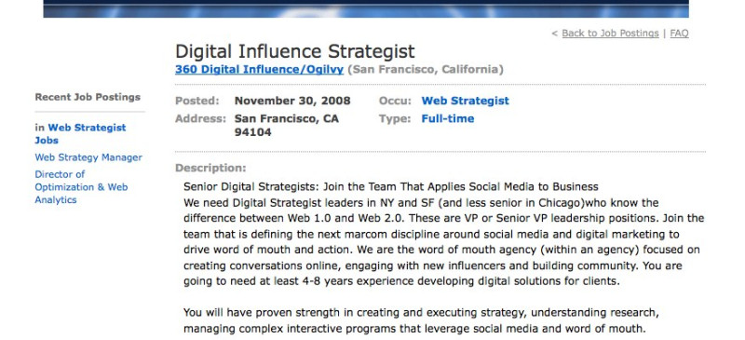Image resolution: width=745 pixels, height=340 pixels.
Task: Go back via Back to Job Postings link
Action: point(610,34)
